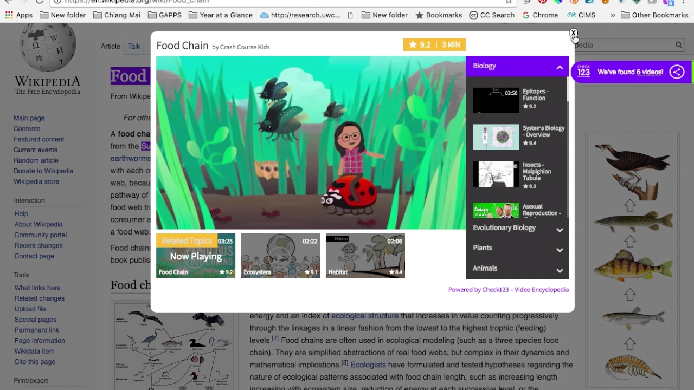The image size is (694, 390).
Task: Open the Chrome bookmark with Google icon
Action: [540, 15]
